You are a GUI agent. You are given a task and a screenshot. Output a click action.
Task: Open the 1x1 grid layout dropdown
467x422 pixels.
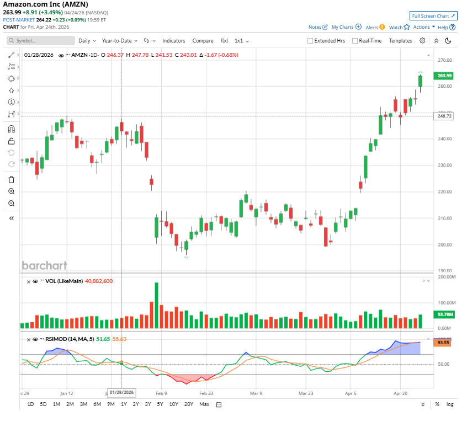pos(242,41)
